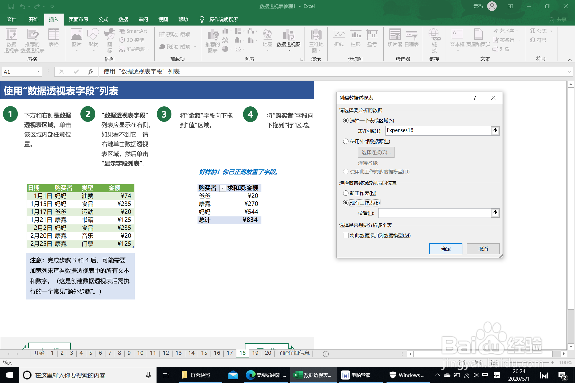Insert a SmartArt graphic
Screen dimensions: 575x383
coord(133,31)
